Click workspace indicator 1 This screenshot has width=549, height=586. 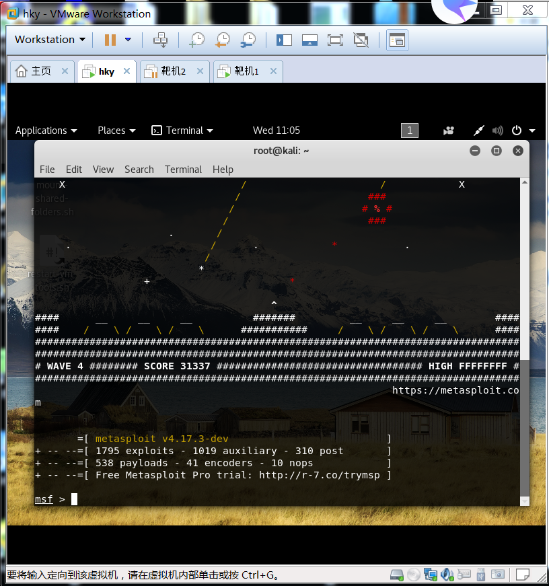pos(410,131)
